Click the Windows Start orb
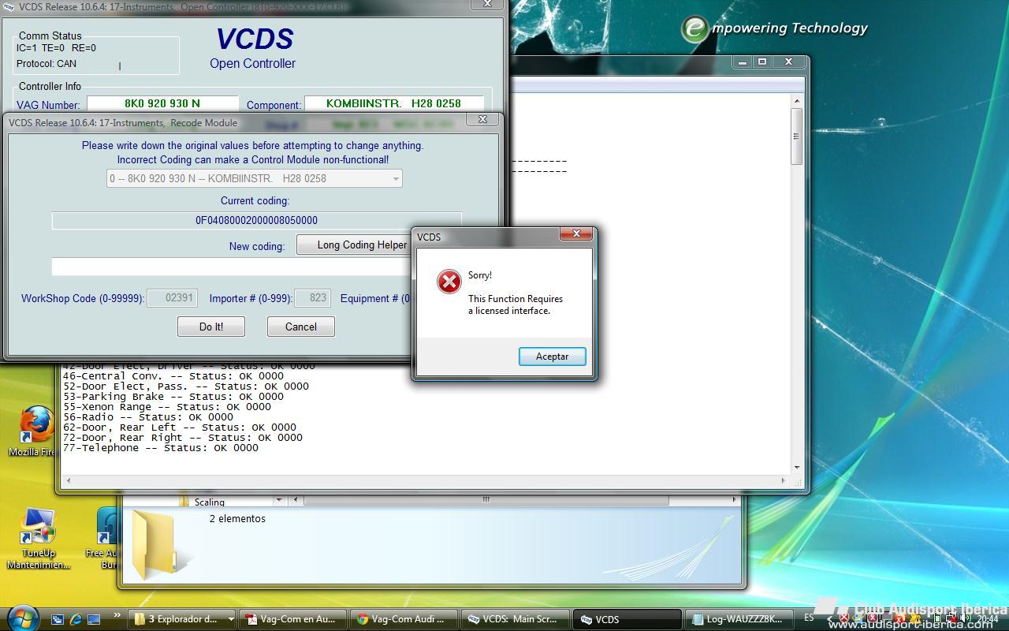The width and height of the screenshot is (1009, 631). tap(22, 618)
